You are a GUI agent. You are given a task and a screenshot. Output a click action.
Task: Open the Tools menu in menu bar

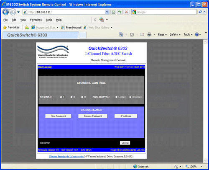pos(49,20)
